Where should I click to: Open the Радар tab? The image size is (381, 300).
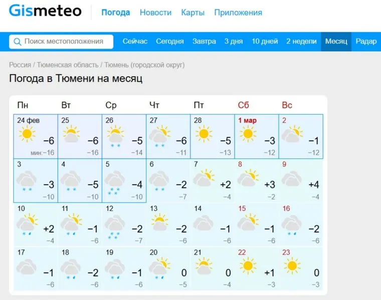[x=366, y=42]
